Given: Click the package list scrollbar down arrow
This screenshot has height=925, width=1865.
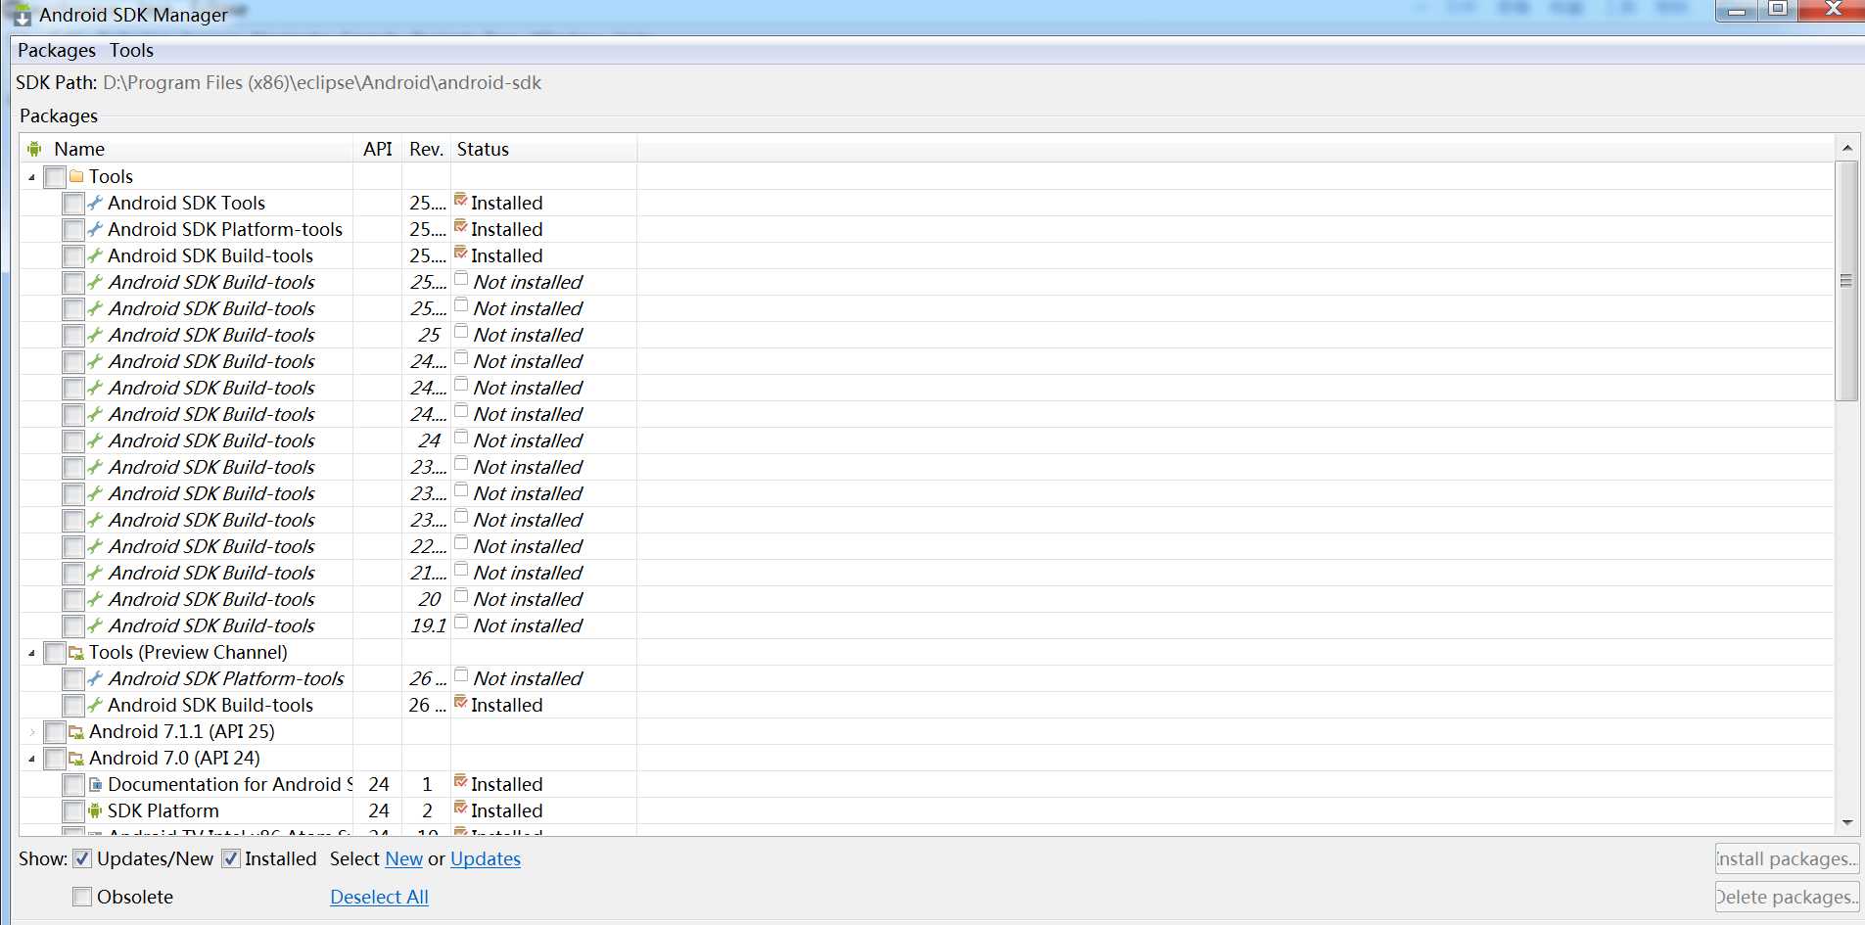Looking at the screenshot, I should pos(1846,822).
